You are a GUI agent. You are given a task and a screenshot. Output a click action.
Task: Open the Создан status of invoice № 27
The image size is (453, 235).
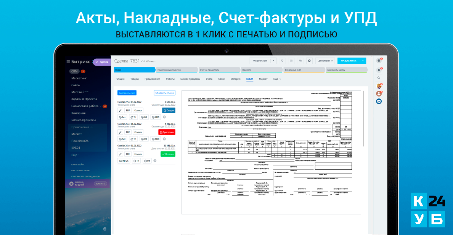(x=169, y=110)
